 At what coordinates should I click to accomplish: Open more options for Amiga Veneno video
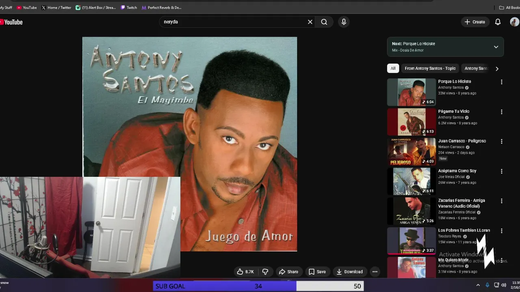(501, 201)
